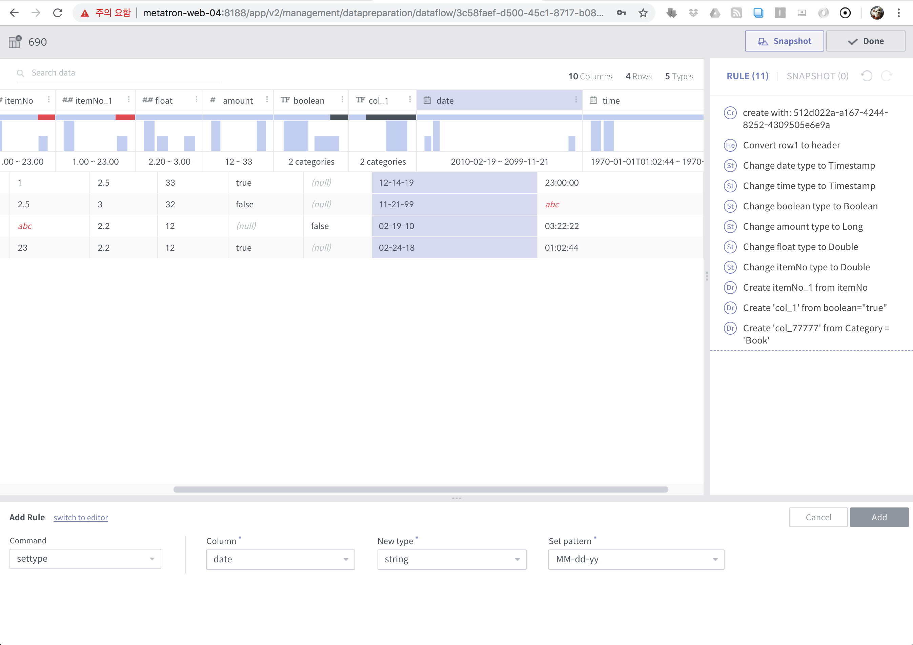
Task: Open the Set pattern dropdown showing MM-dd-yy
Action: click(636, 560)
